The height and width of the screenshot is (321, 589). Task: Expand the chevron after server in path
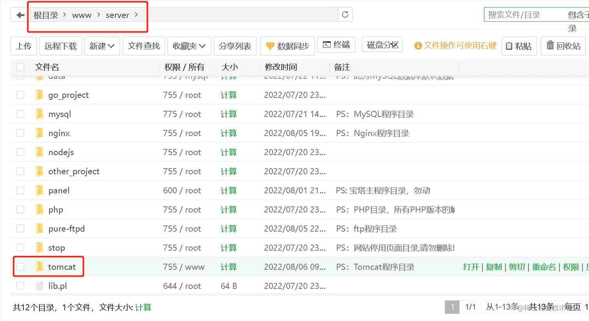coord(136,15)
